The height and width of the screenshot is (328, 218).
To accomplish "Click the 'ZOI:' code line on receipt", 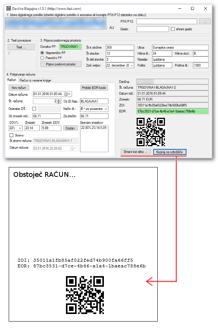I will (x=75, y=260).
